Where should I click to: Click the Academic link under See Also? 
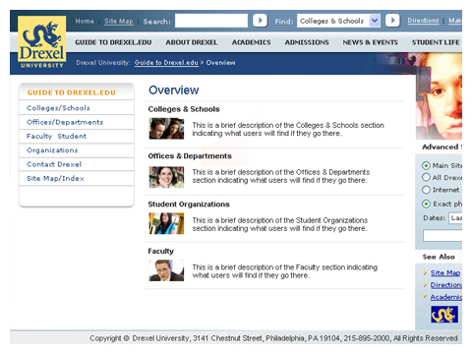446,297
